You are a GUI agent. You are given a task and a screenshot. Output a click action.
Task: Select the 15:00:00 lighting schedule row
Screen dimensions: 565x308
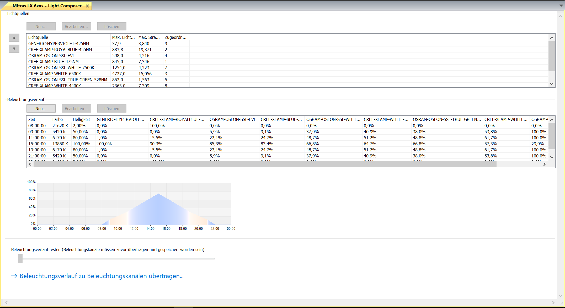37,144
